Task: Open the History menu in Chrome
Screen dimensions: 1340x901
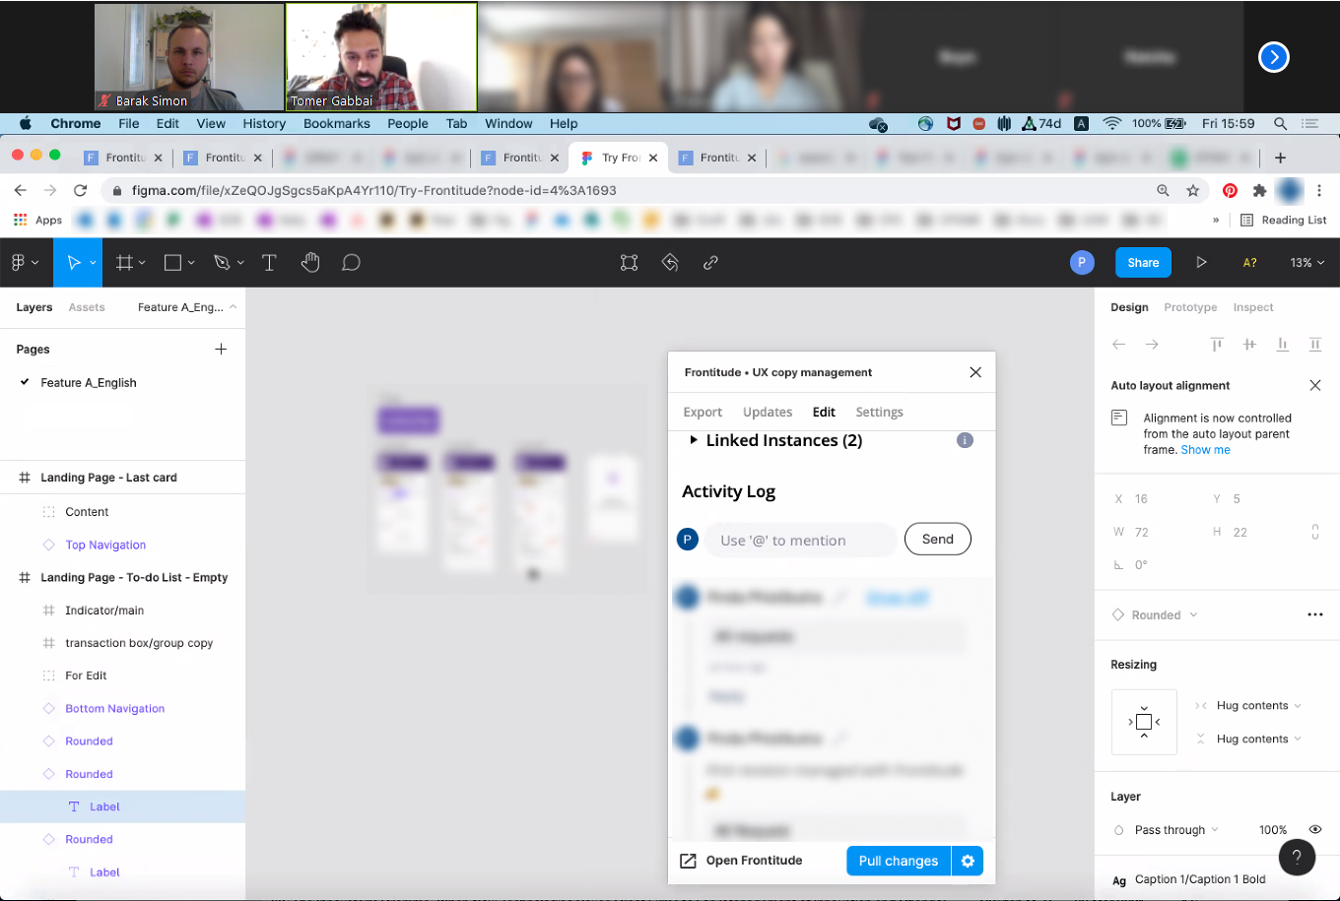Action: click(264, 123)
